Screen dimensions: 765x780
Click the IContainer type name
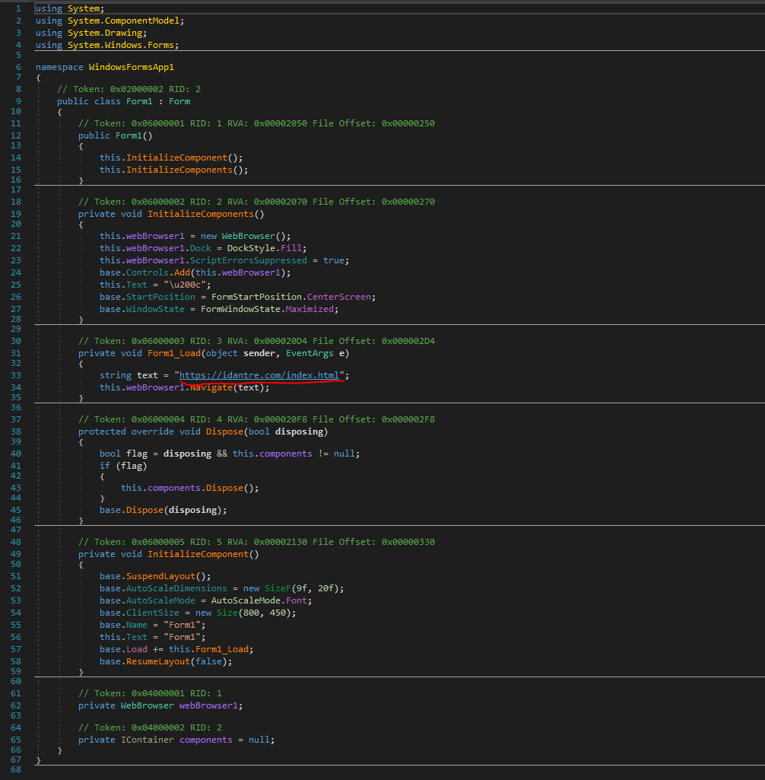point(147,740)
